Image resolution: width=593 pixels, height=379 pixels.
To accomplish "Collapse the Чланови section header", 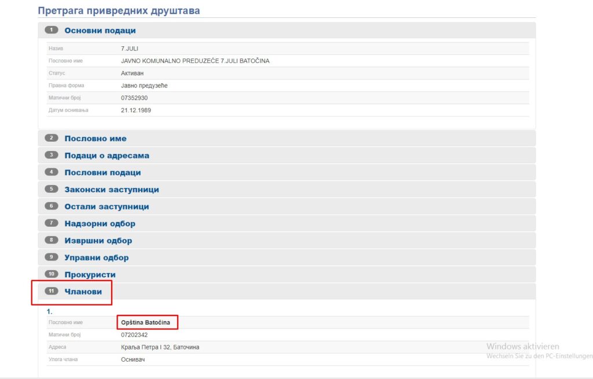I will [83, 292].
